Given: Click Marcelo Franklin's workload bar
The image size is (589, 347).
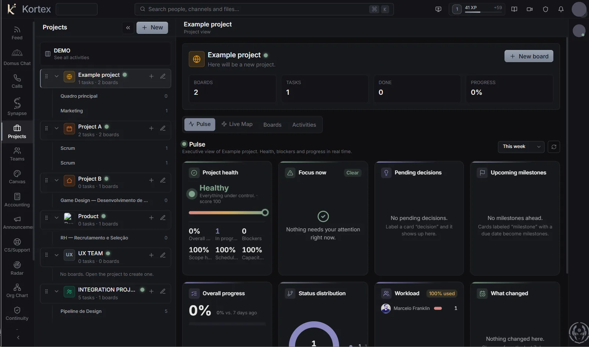Looking at the screenshot, I should tap(438, 308).
